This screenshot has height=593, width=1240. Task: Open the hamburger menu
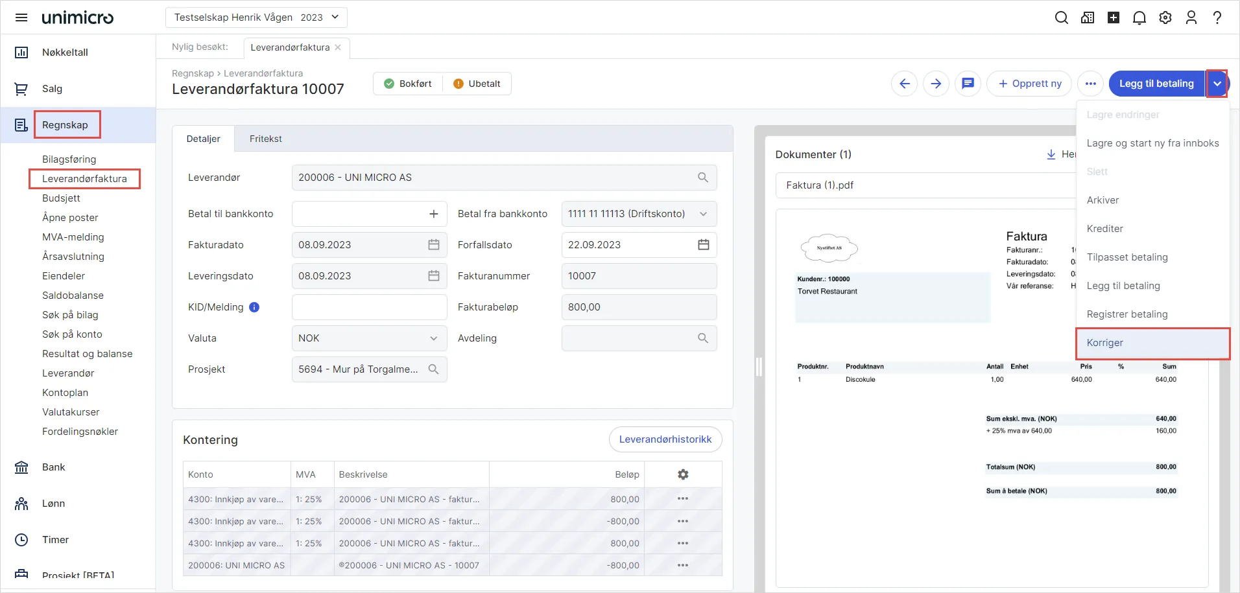21,17
